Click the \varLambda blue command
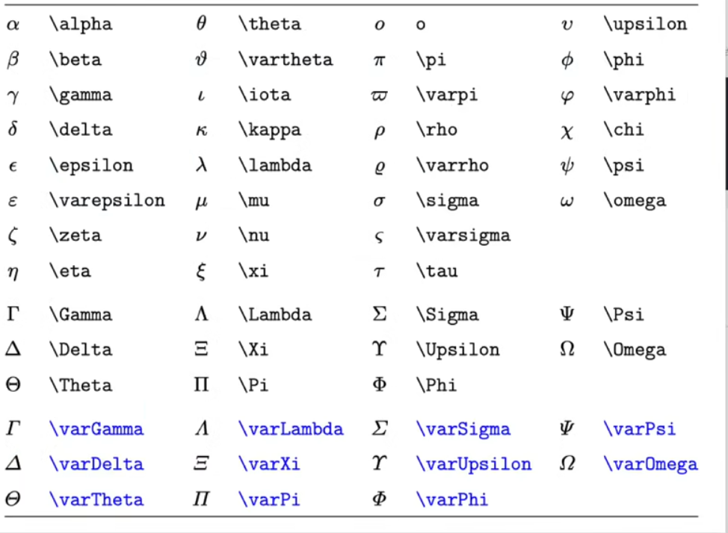Screen dimensions: 728x533 291,429
